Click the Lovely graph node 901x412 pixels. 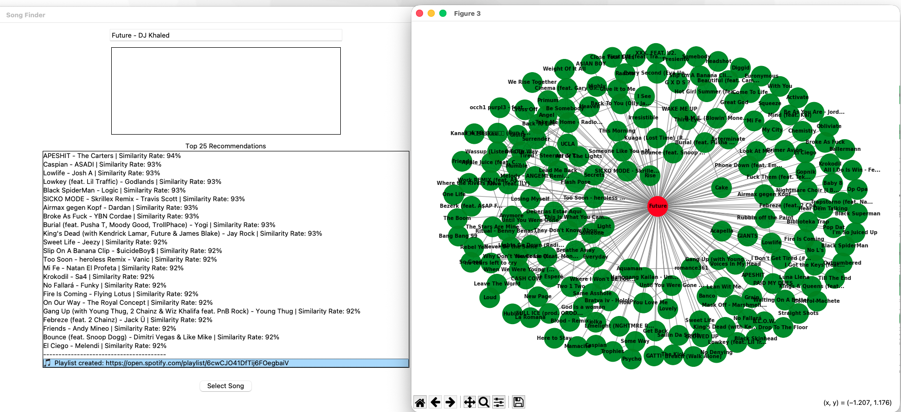[668, 308]
